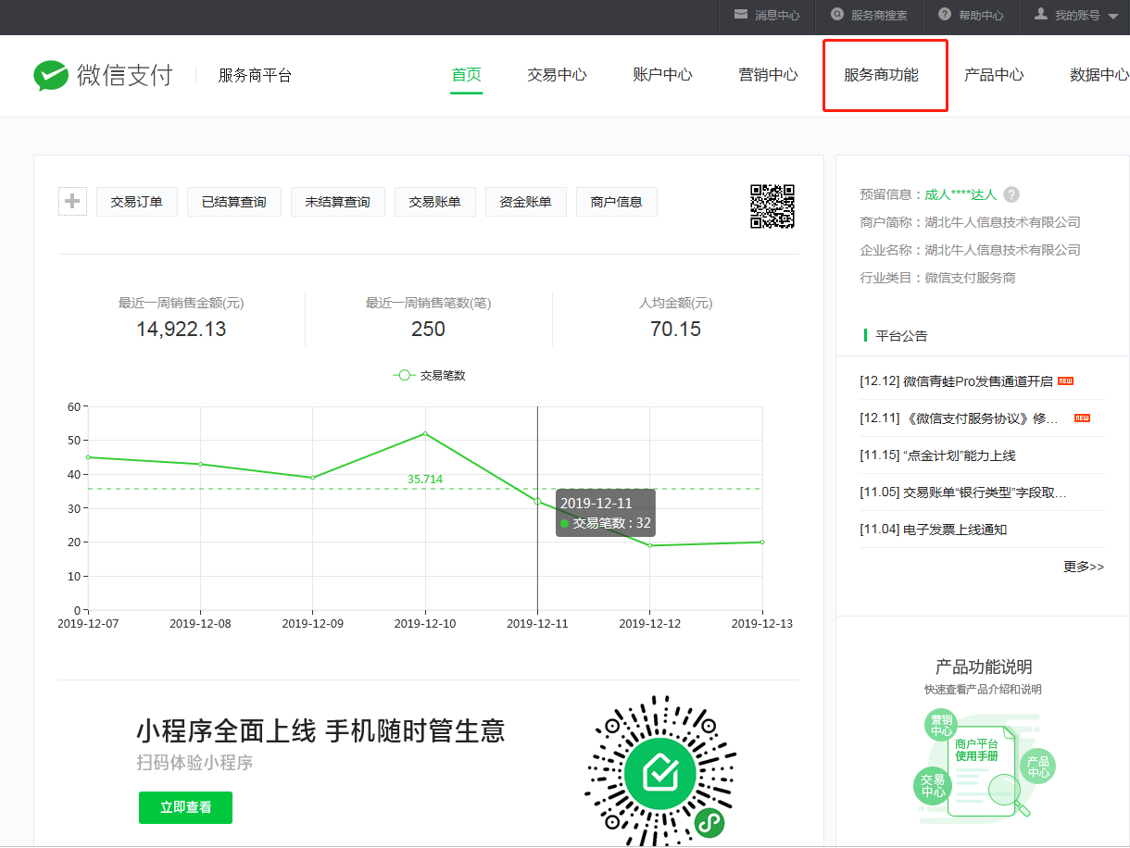Click the 产品功能说明 heading
The width and height of the screenshot is (1130, 848).
pyautogui.click(x=984, y=667)
